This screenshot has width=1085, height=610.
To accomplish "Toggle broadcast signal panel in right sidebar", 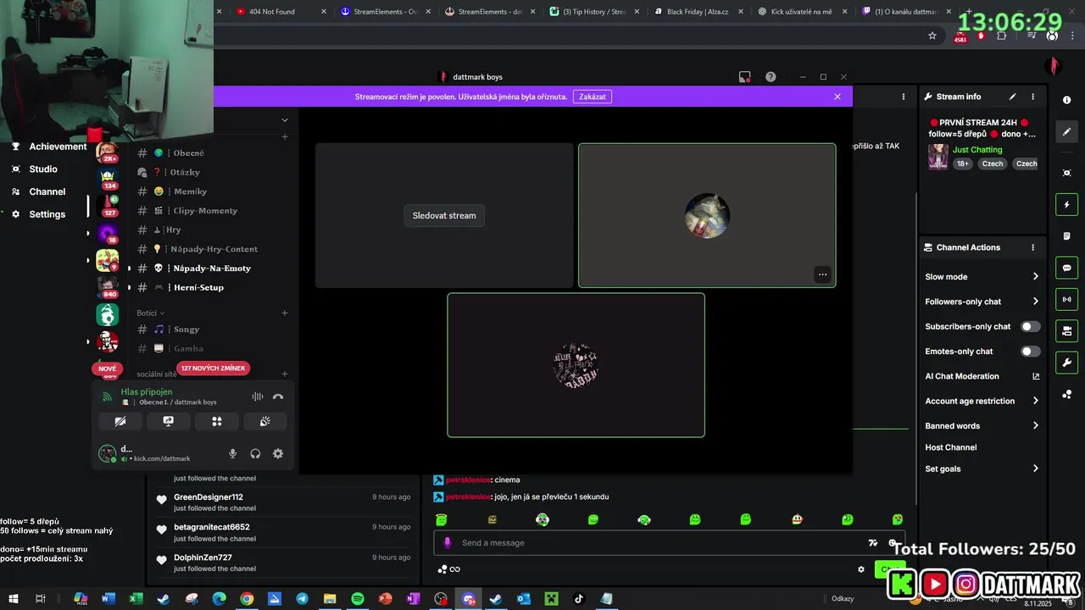I will (x=1066, y=299).
